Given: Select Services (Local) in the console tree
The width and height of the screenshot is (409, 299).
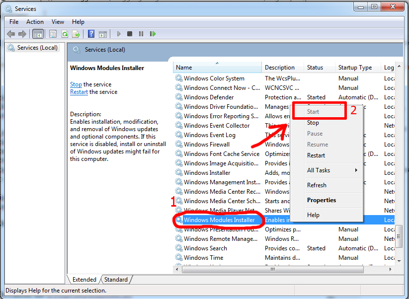Looking at the screenshot, I should [33, 48].
